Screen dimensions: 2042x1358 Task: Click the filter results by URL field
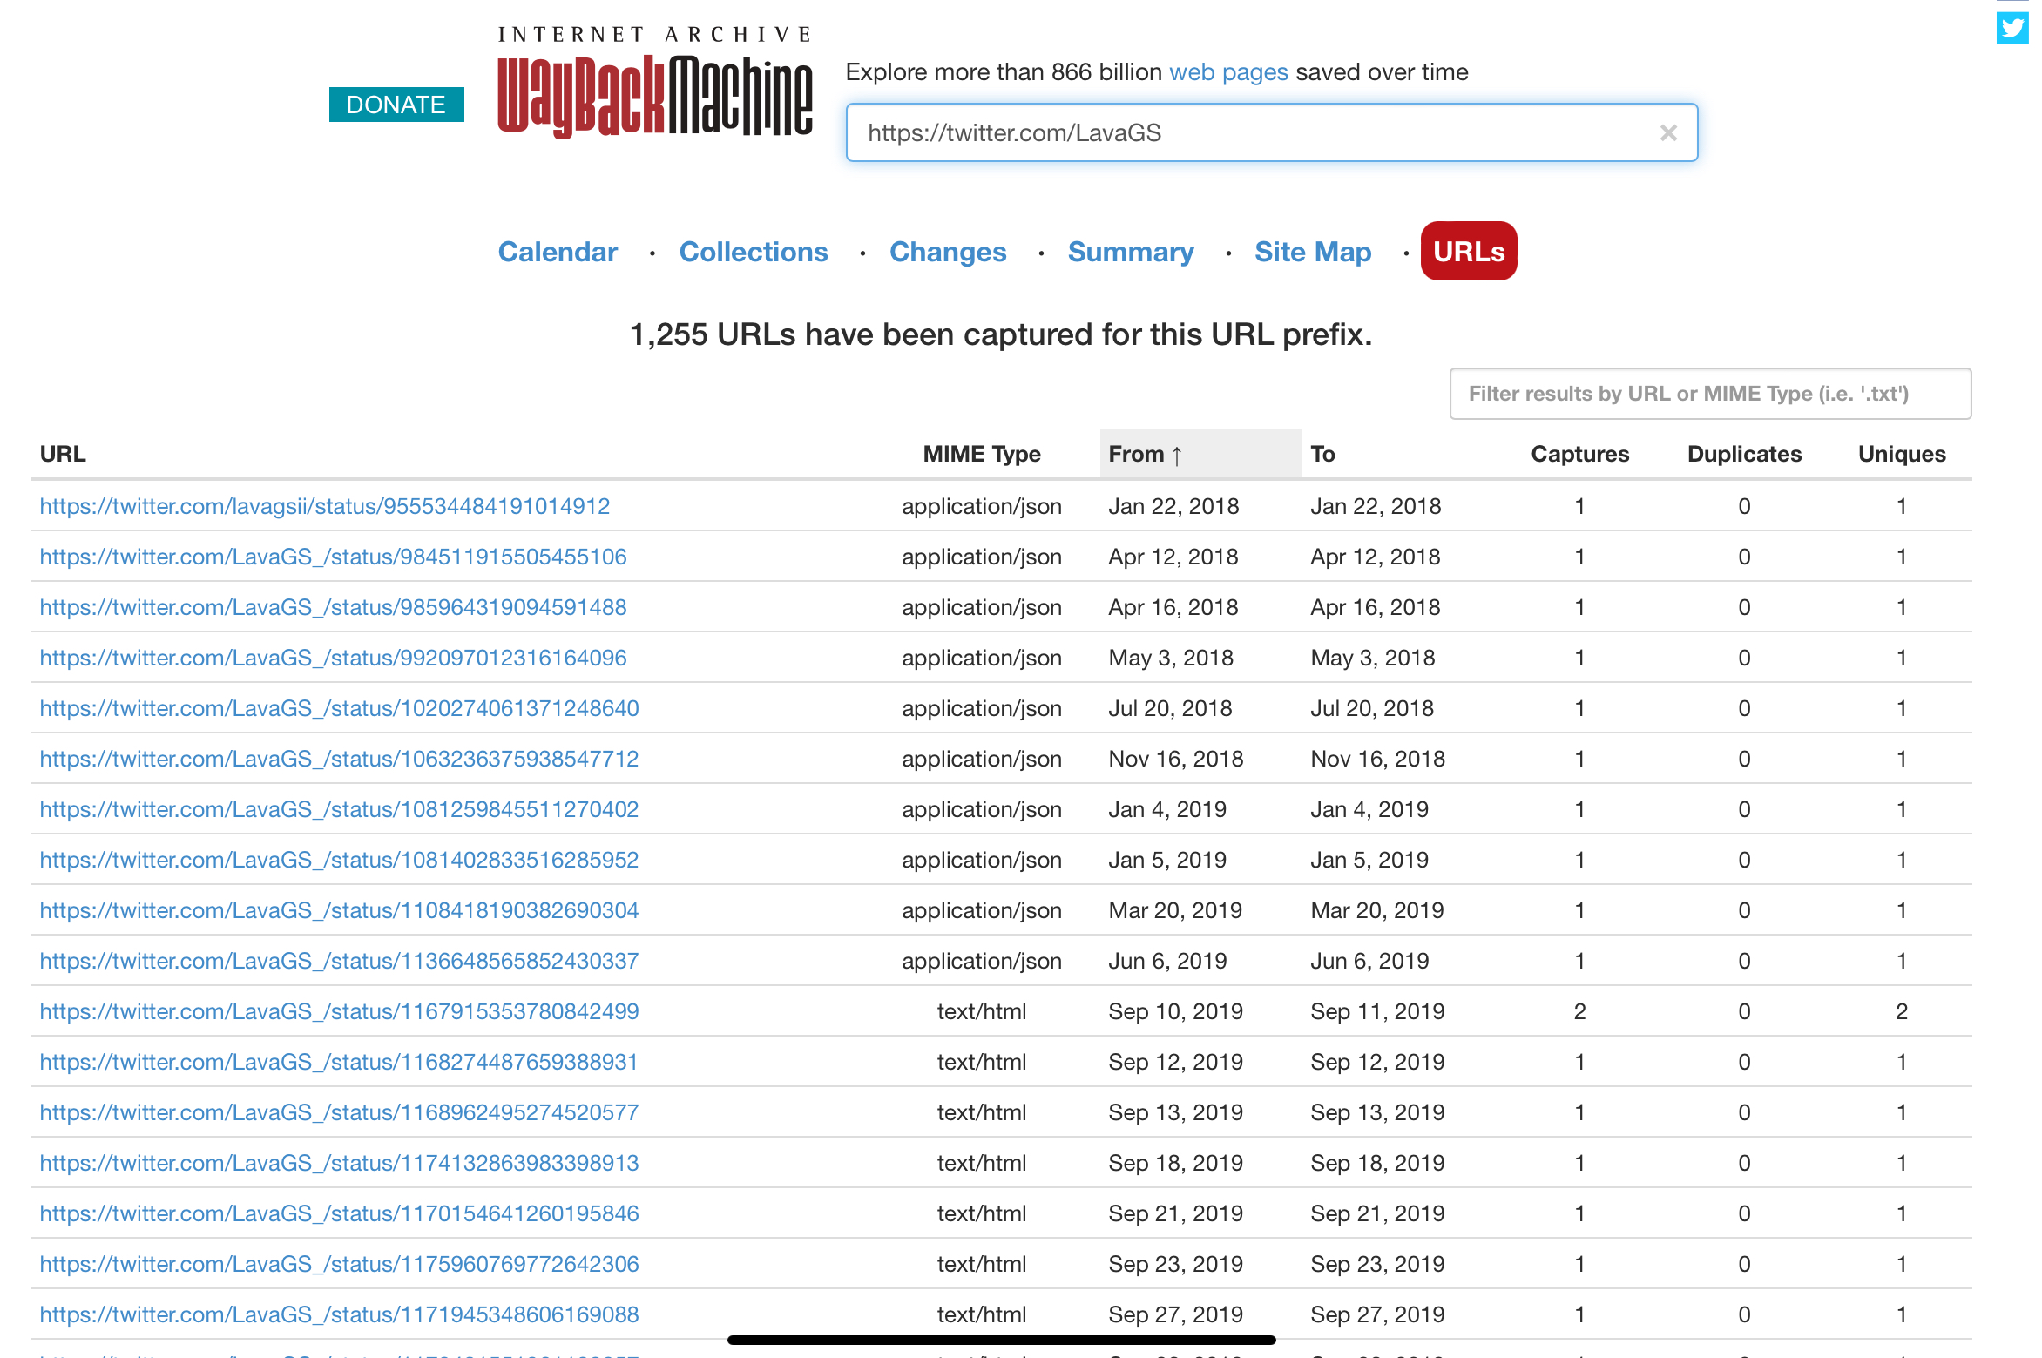click(1710, 394)
